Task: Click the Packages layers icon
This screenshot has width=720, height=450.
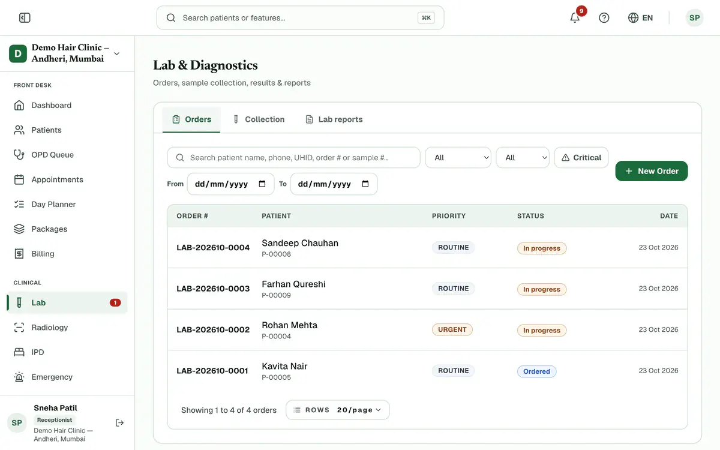Action: pyautogui.click(x=19, y=229)
